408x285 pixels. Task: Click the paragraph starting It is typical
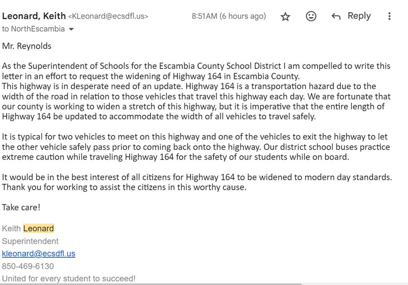195,147
